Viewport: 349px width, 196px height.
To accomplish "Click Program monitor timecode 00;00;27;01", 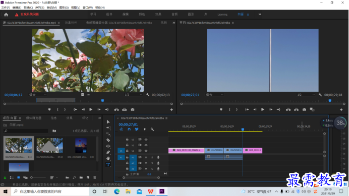I will 190,95.
